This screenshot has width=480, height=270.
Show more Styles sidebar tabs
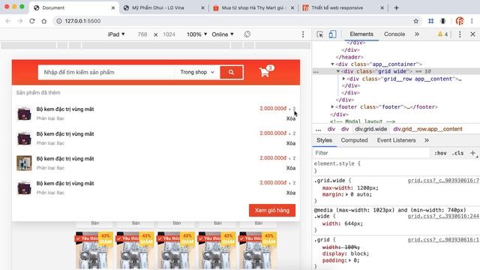[427, 140]
